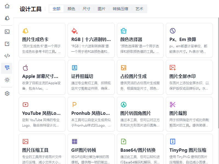The height and width of the screenshot is (164, 219).
Task: Click the padlock-style icon on 颜色选择器 card
Action: click(x=124, y=30)
